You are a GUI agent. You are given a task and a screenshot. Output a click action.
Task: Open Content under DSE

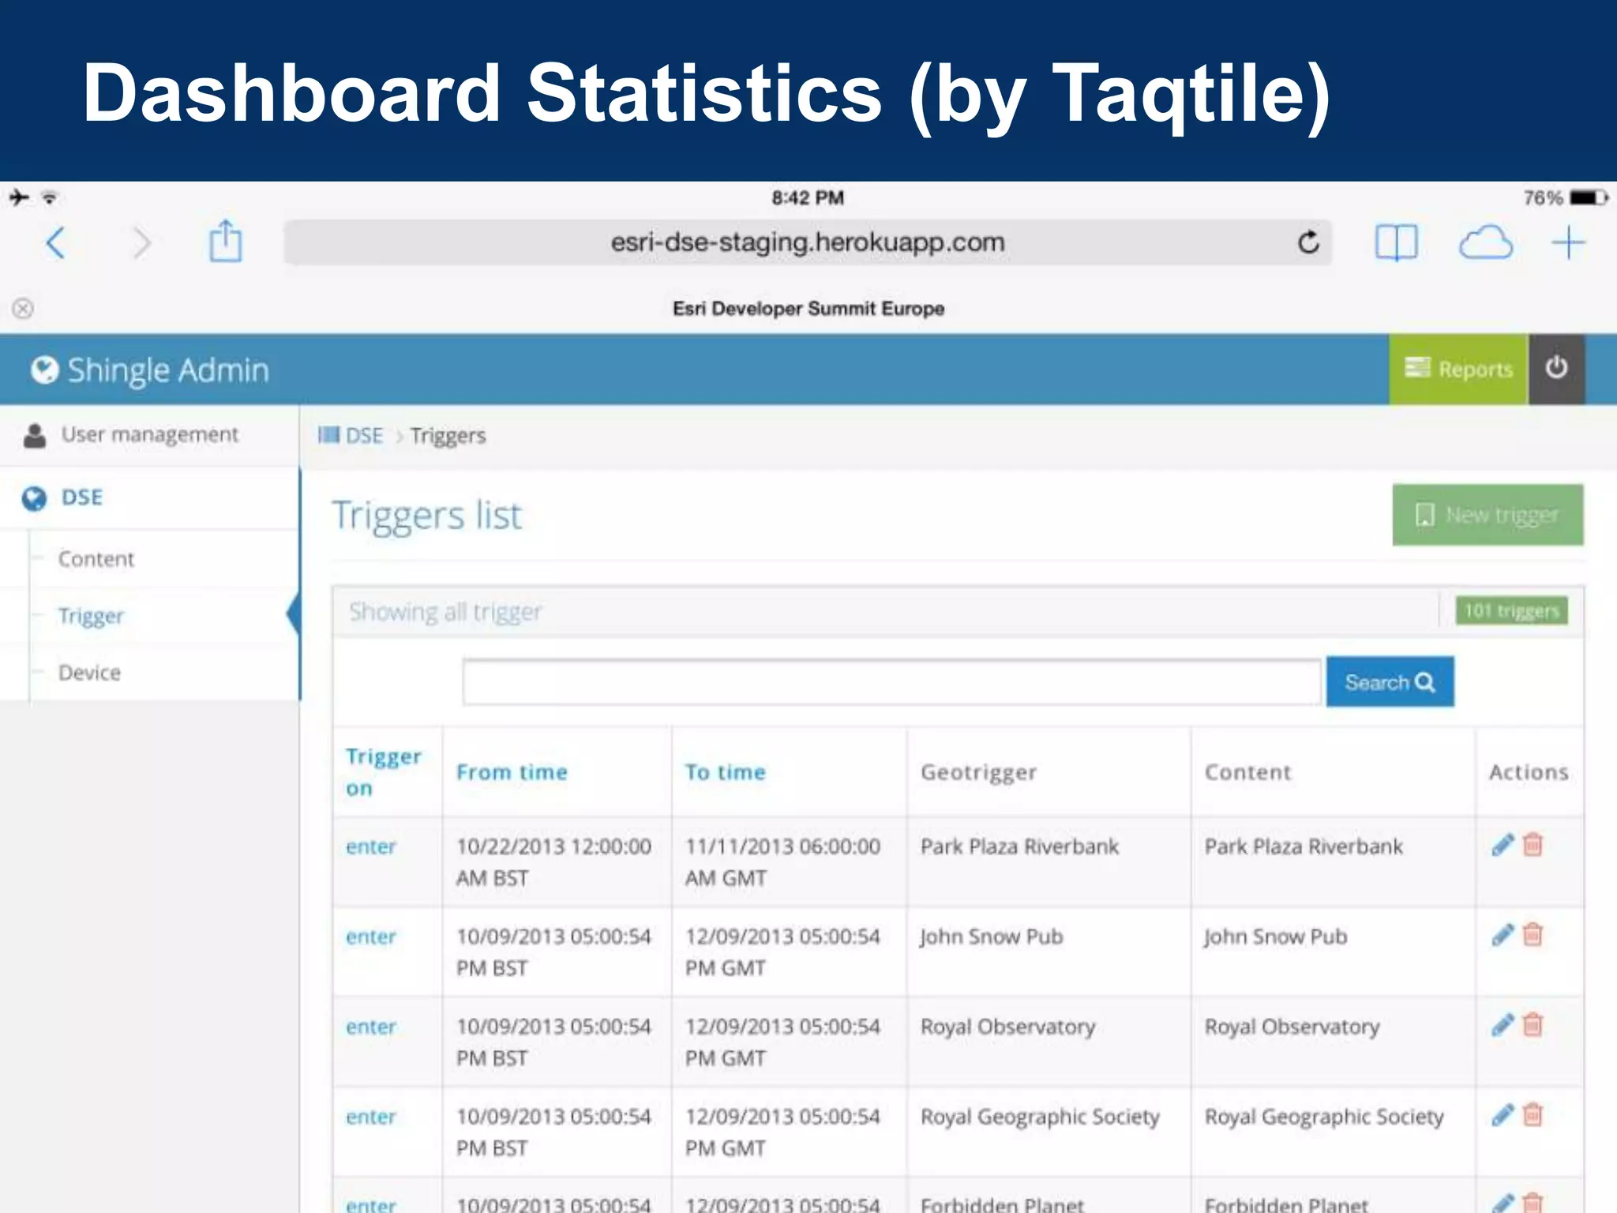pyautogui.click(x=96, y=559)
